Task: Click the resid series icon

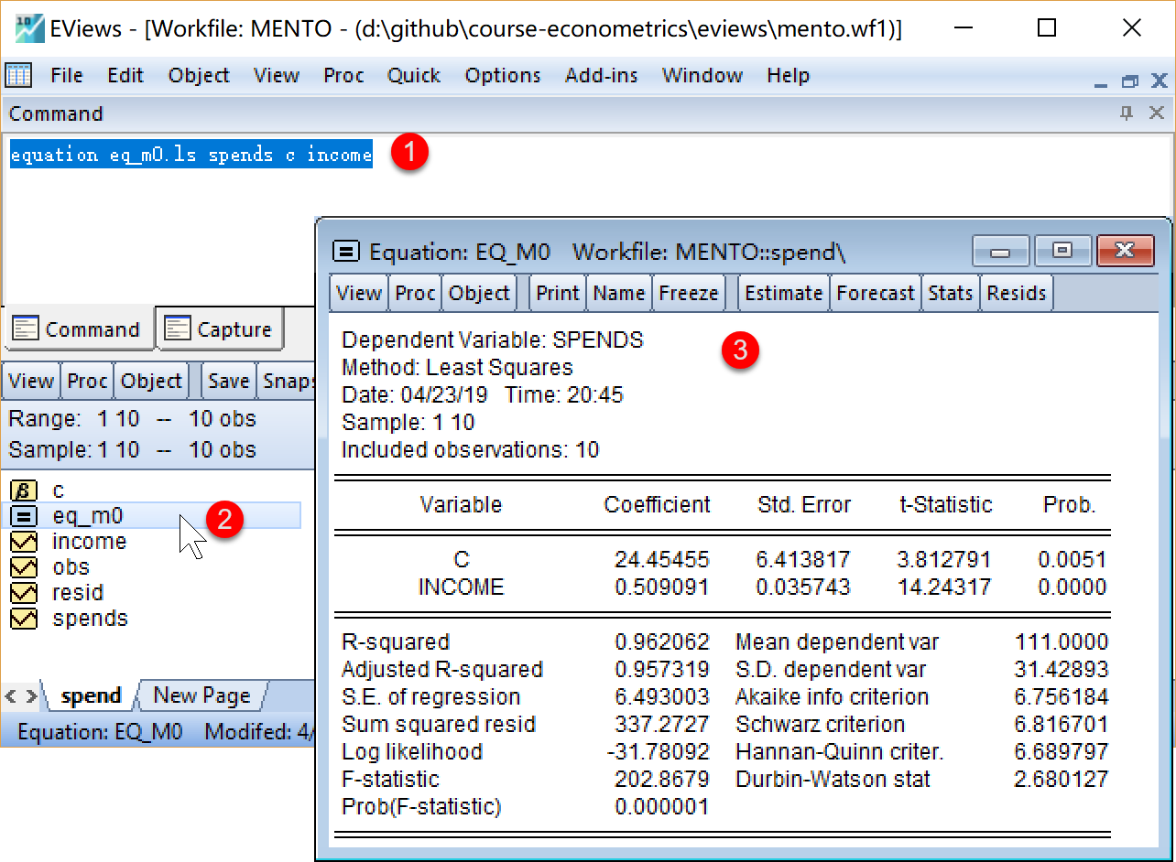Action: (x=23, y=593)
